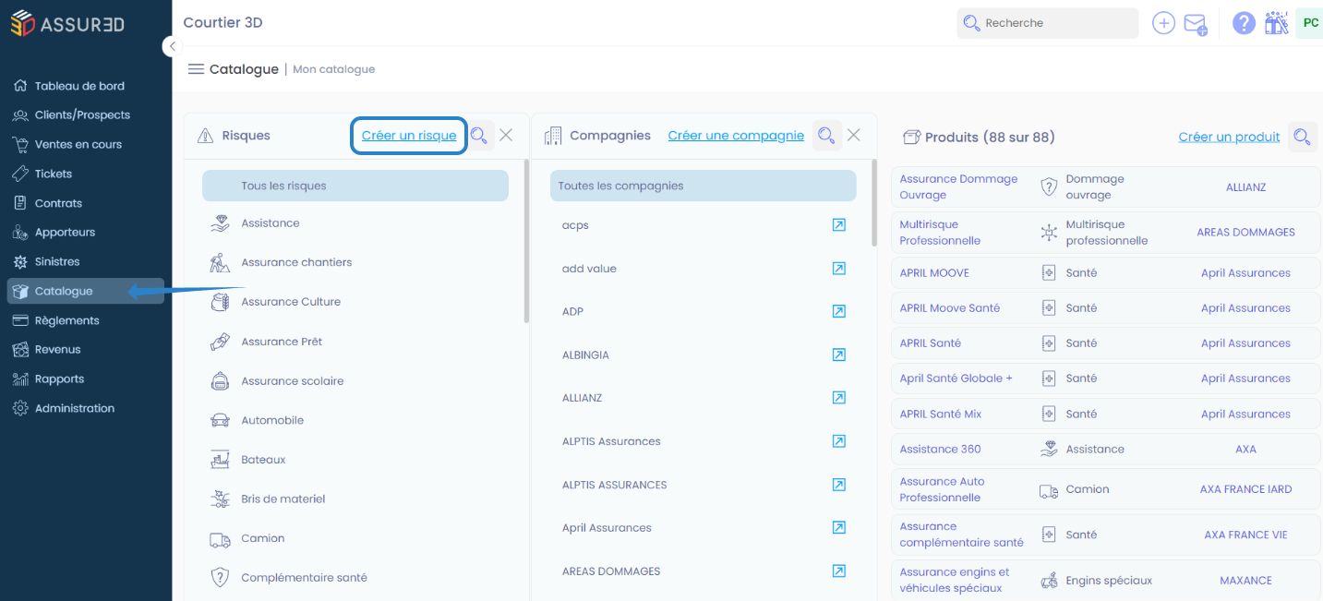This screenshot has width=1323, height=601.
Task: Close the Compagnies panel with the X
Action: [854, 135]
